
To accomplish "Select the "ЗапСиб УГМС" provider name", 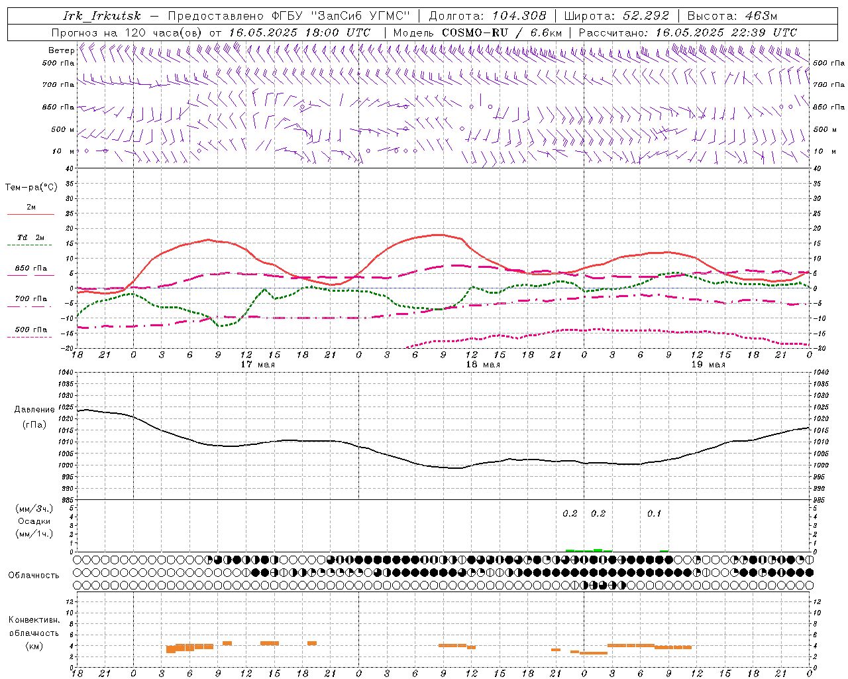I will pyautogui.click(x=361, y=16).
